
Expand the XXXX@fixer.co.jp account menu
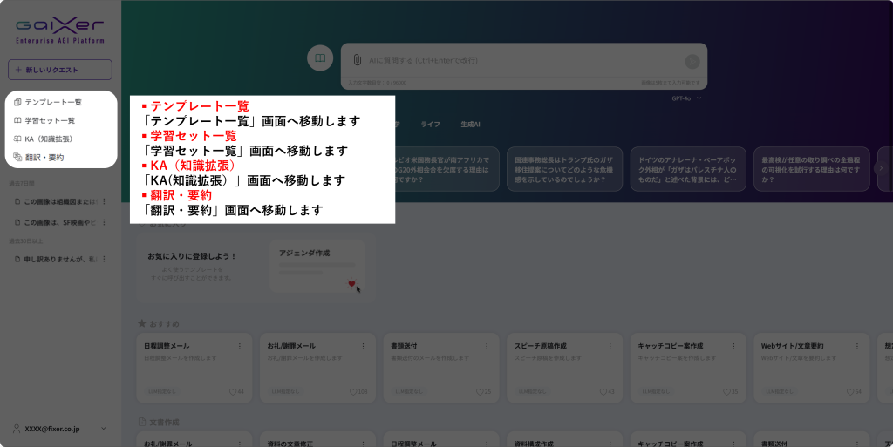(59, 429)
